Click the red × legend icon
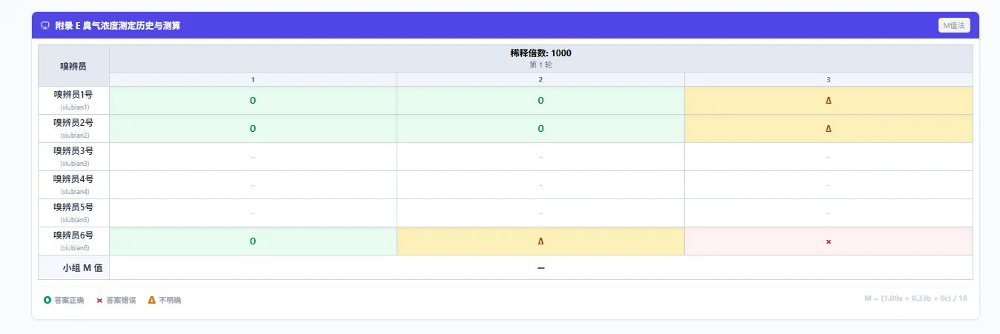Image resolution: width=1000 pixels, height=334 pixels. 99,301
